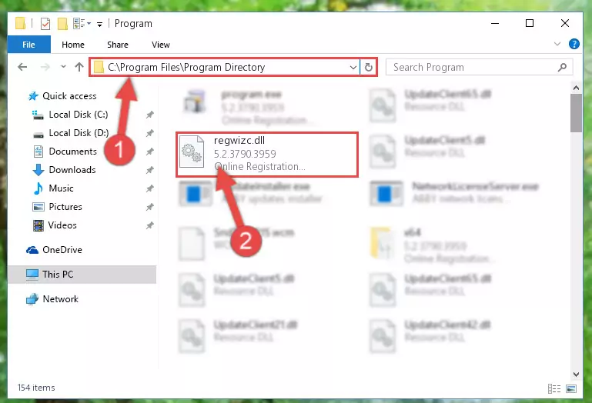Open the Share ribbon tab
The image size is (592, 403).
[x=118, y=45]
